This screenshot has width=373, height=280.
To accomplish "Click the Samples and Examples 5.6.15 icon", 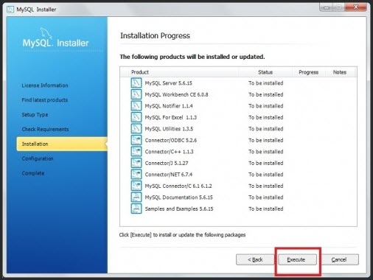I will [x=136, y=209].
